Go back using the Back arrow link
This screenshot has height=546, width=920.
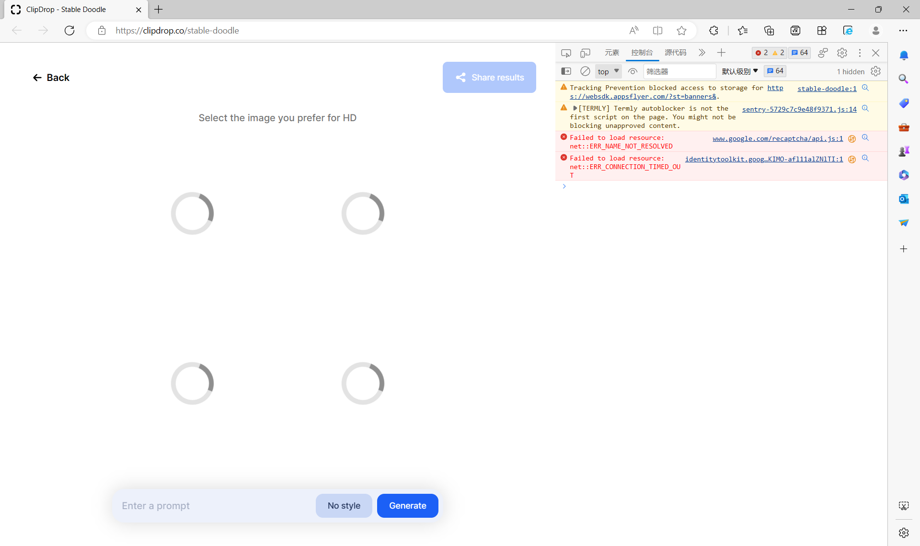(x=51, y=78)
